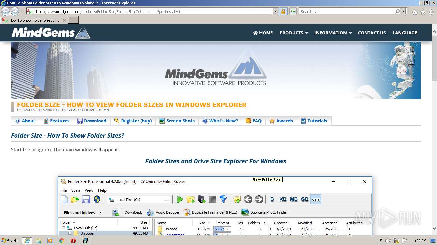437x245 pixels.
Task: Open the Scan menu in Folder Size
Action: [75, 190]
